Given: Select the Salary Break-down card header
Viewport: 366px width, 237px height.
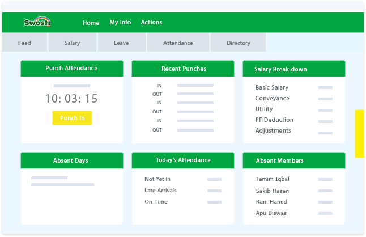Looking at the screenshot, I should [x=294, y=69].
